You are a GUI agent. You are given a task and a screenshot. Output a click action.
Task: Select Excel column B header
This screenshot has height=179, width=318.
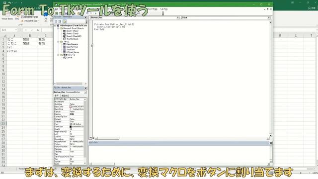click(30, 36)
